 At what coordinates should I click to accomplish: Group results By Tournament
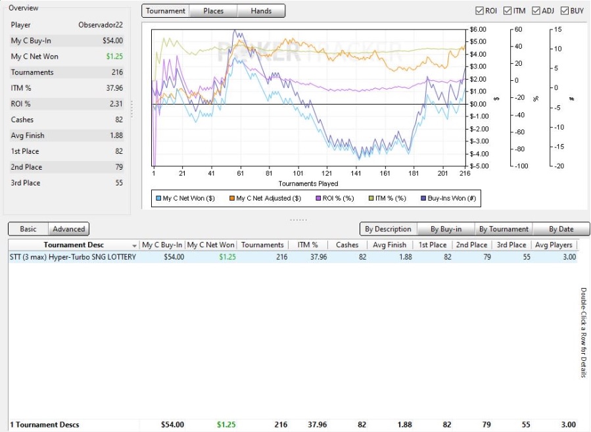point(504,229)
